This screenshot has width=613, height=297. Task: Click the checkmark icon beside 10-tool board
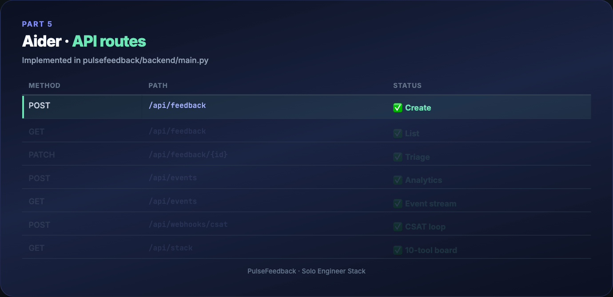click(398, 250)
